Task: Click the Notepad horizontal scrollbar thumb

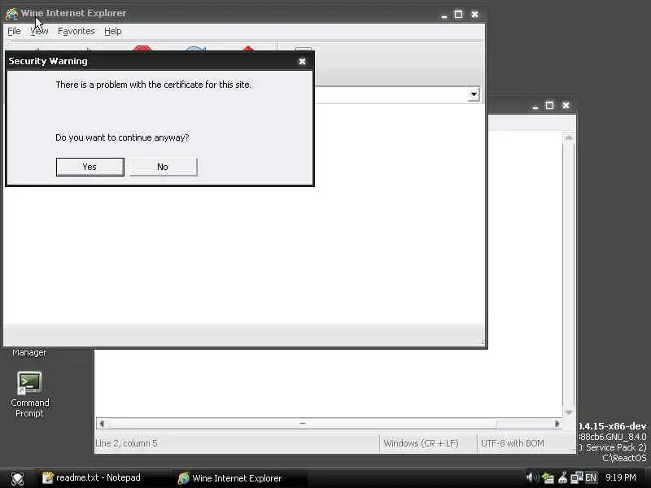Action: click(302, 424)
